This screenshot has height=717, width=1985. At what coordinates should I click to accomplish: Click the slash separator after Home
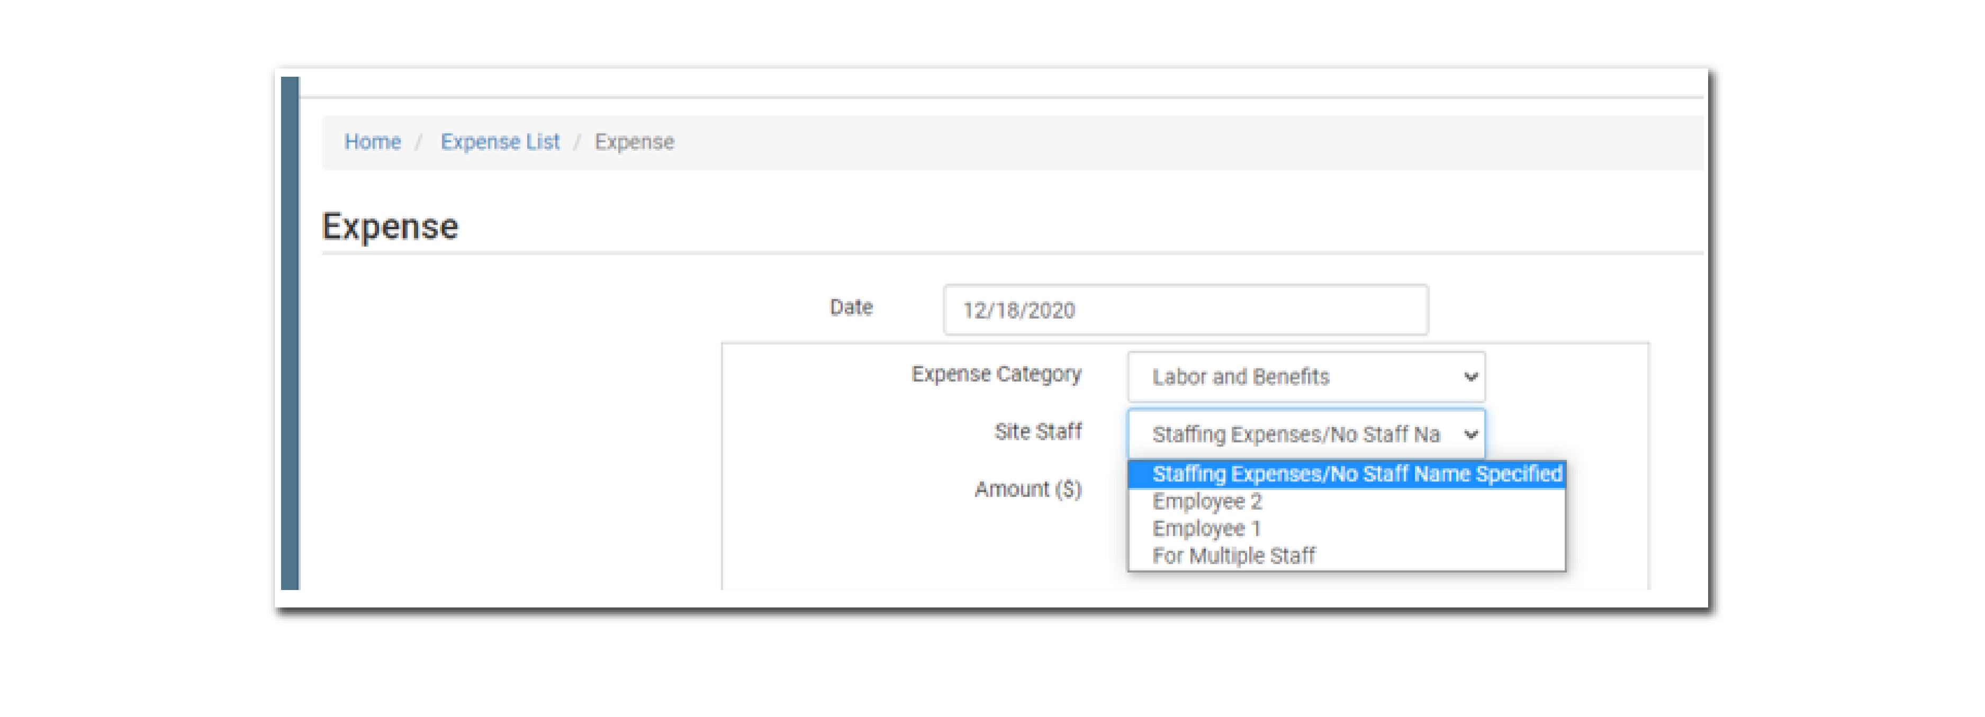[419, 142]
